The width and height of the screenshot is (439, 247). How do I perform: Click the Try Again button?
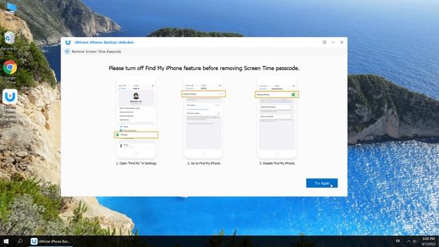tap(322, 183)
